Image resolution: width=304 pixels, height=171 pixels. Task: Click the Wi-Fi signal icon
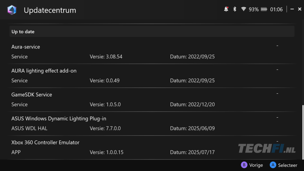[x=243, y=9]
